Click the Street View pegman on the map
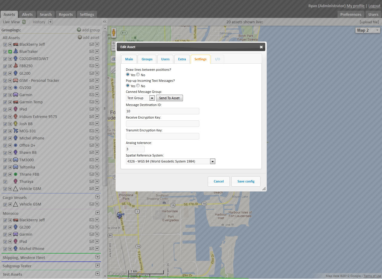Viewport: 382px width, 279px height. [x=114, y=32]
